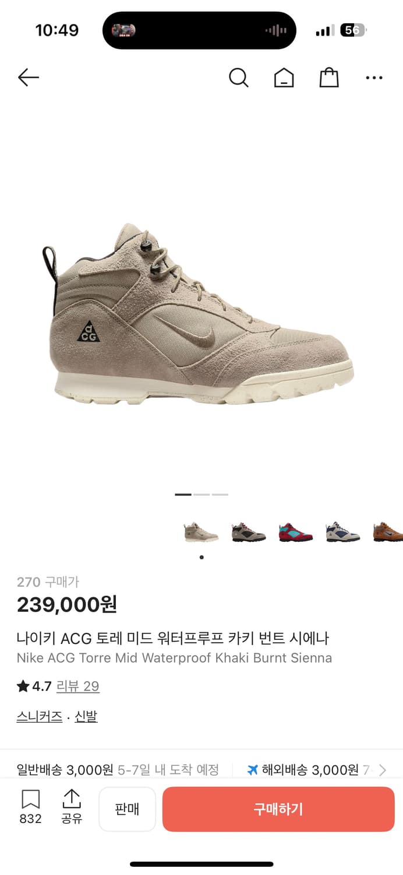The height and width of the screenshot is (875, 403).
Task: Go back using the left arrow icon
Action: (x=28, y=77)
